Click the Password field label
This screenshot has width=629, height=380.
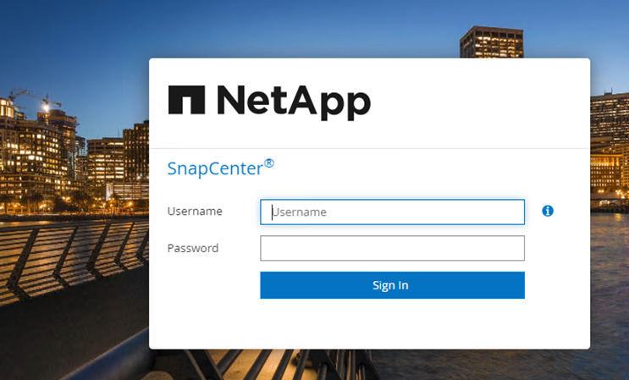192,248
